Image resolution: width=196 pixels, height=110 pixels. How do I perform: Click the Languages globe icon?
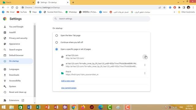click(5, 69)
